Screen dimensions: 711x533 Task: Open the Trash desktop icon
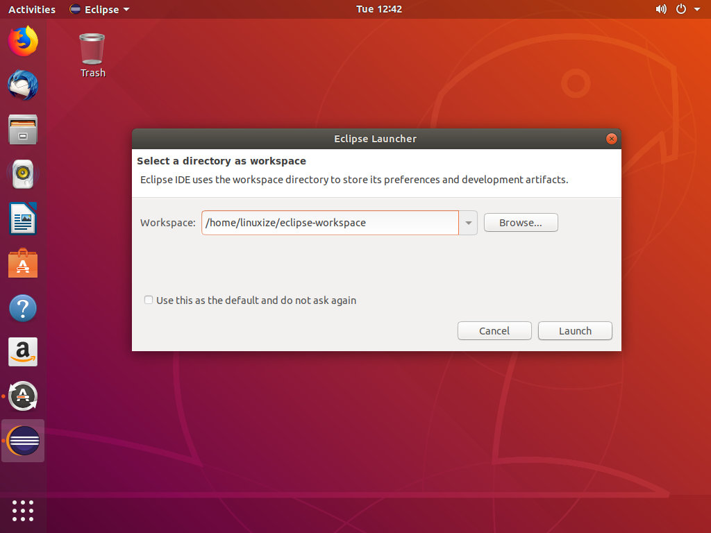(92, 56)
